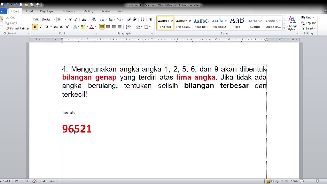Click the zoom out minus button
Screen dimensions: 327x184
[x=302, y=181]
